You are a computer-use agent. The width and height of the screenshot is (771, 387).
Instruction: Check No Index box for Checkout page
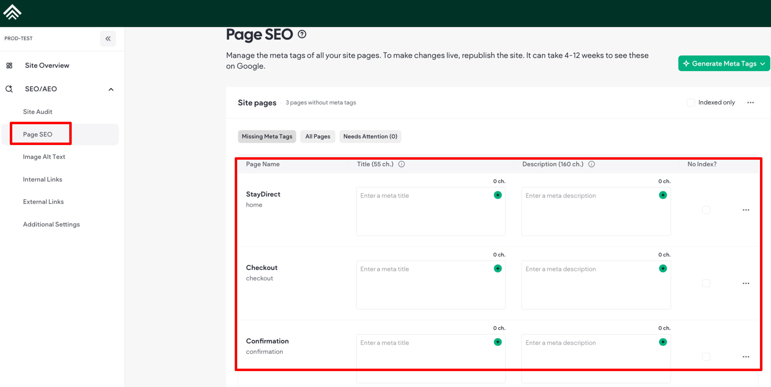(706, 283)
